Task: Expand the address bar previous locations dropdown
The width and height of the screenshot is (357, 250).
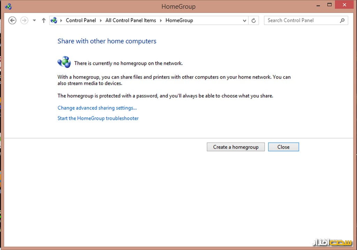Action: (244, 21)
